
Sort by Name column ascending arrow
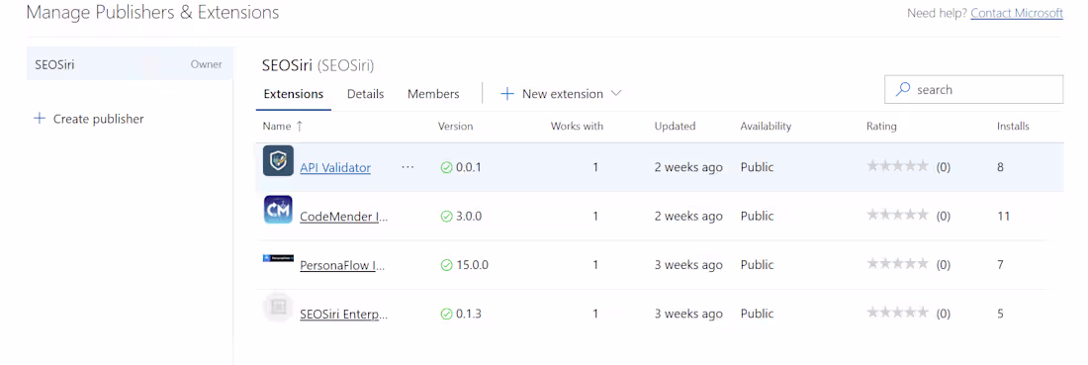(x=299, y=127)
